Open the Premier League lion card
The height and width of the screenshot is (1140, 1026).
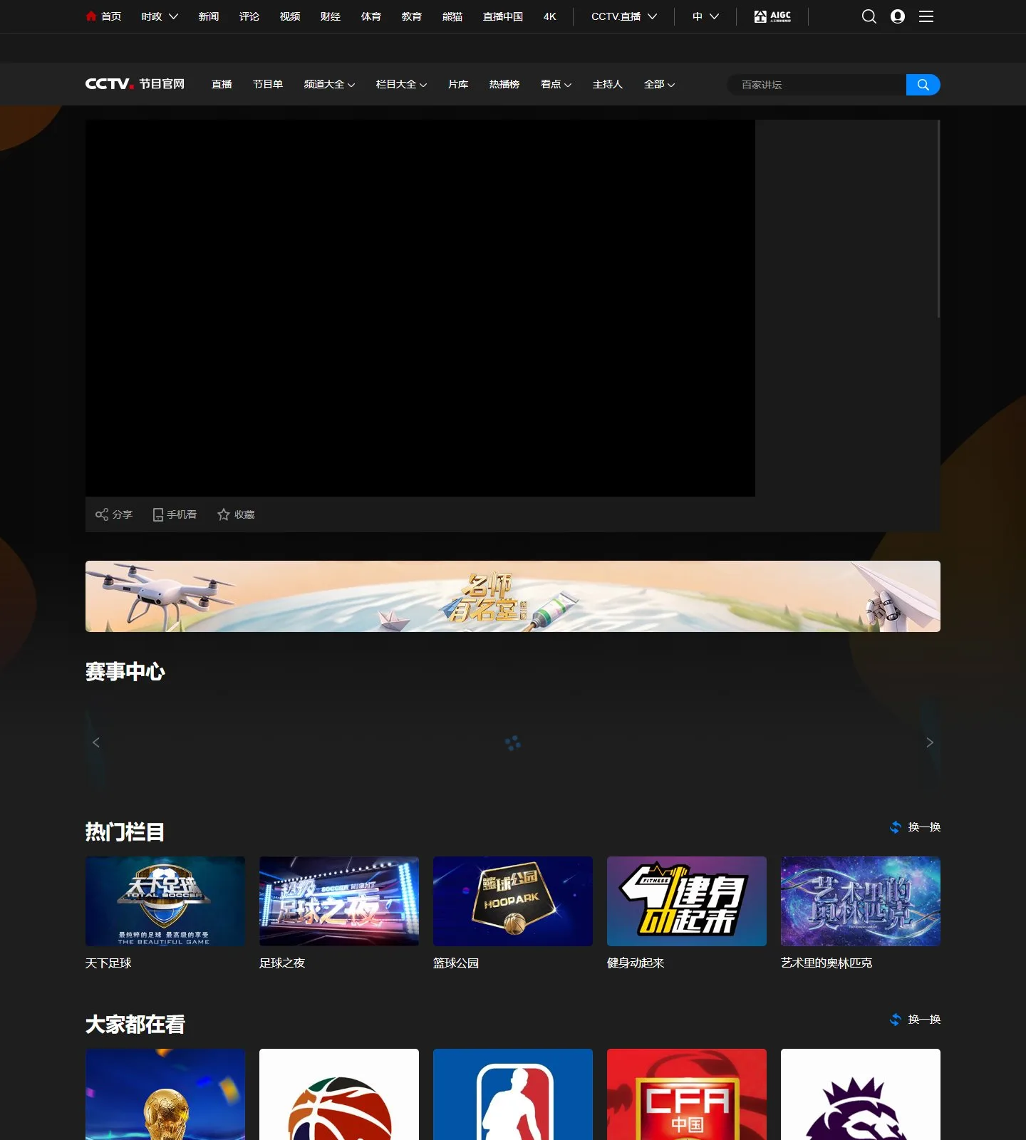(x=861, y=1094)
